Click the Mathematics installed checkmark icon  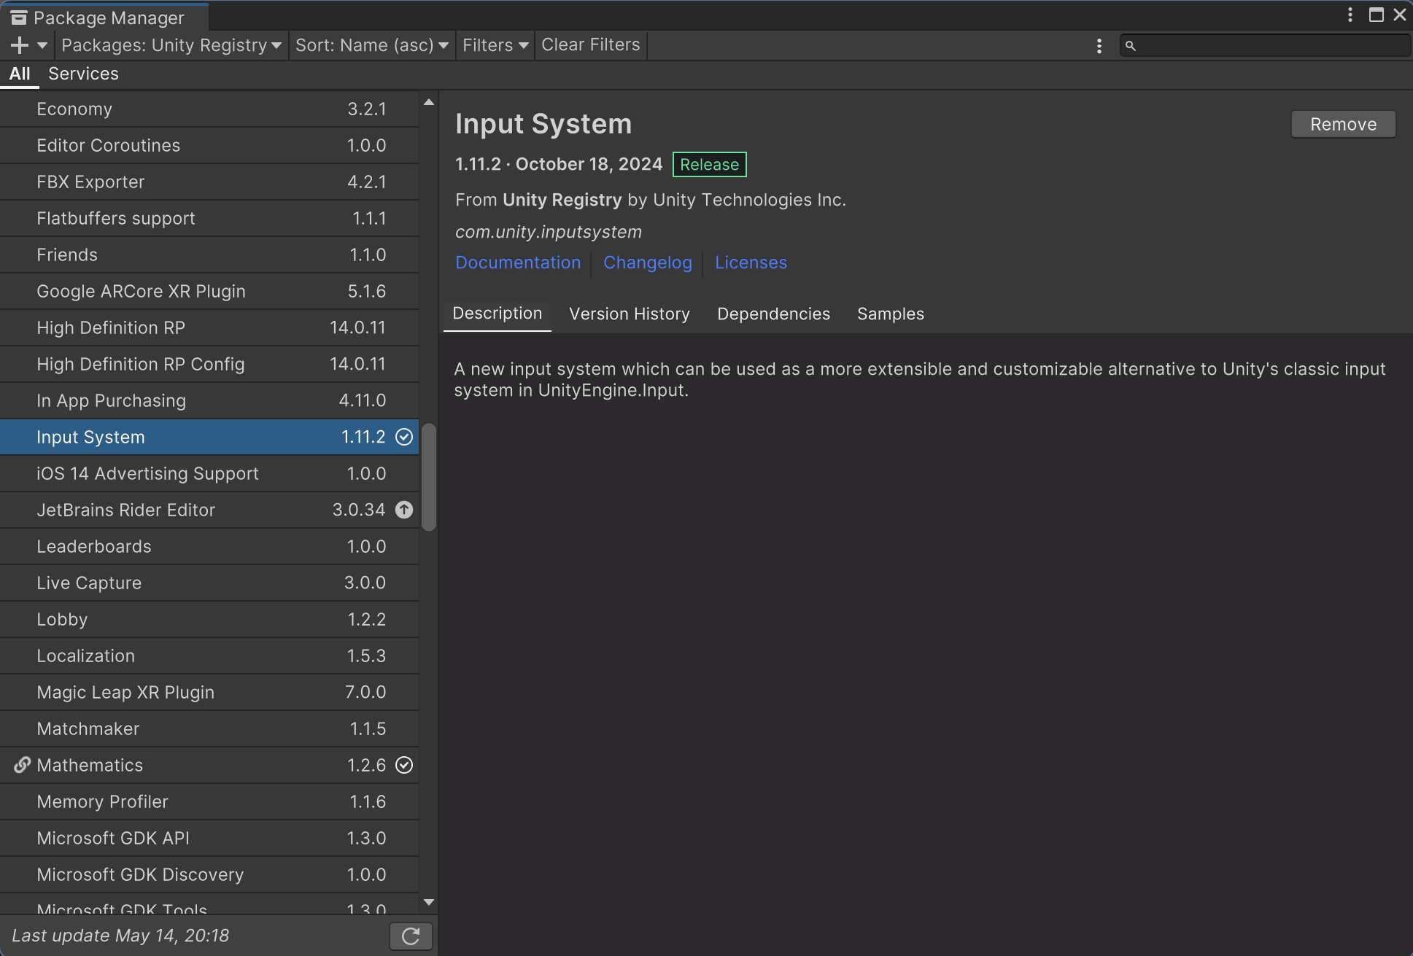tap(403, 765)
